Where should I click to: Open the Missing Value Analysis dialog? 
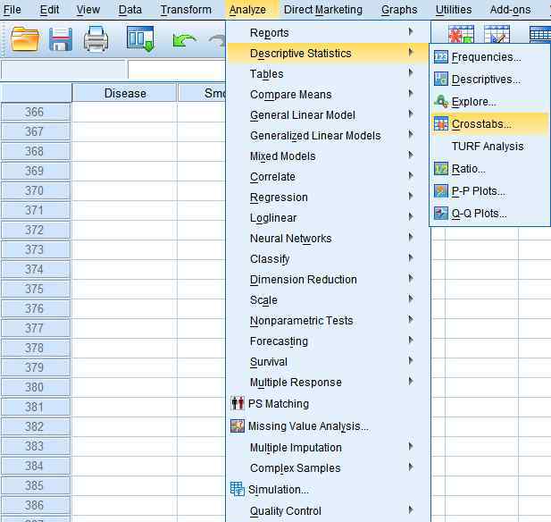(x=307, y=426)
